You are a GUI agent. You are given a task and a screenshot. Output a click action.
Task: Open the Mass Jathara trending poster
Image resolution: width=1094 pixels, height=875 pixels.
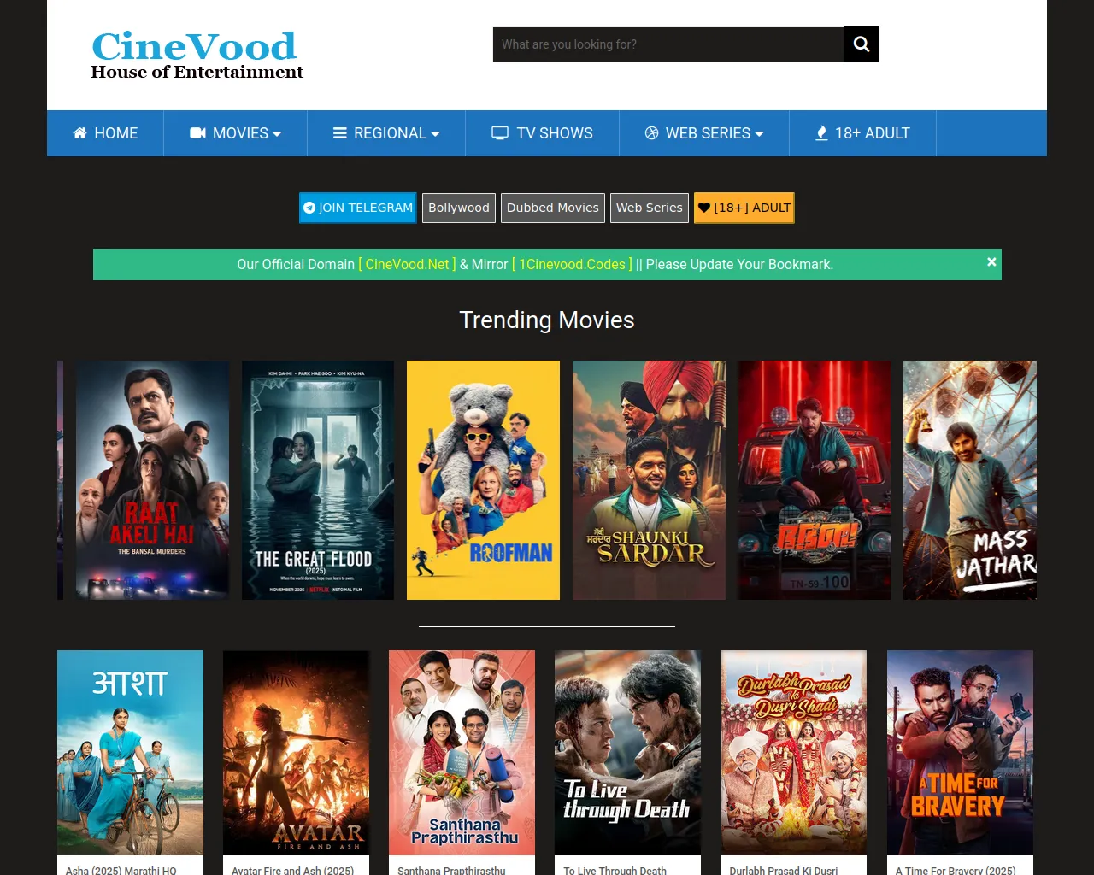click(970, 480)
